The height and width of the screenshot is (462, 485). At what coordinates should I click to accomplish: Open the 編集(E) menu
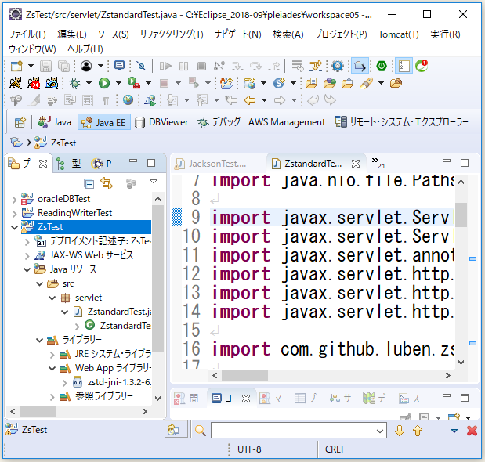click(x=72, y=34)
